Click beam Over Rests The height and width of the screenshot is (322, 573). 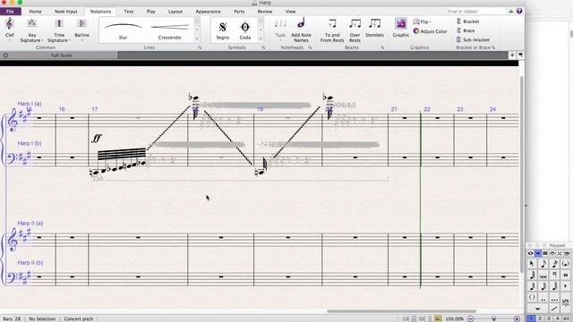pyautogui.click(x=355, y=30)
